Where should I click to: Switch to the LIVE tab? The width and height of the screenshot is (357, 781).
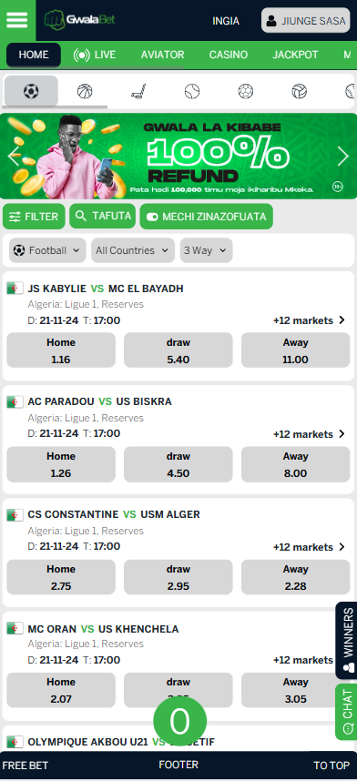(95, 55)
